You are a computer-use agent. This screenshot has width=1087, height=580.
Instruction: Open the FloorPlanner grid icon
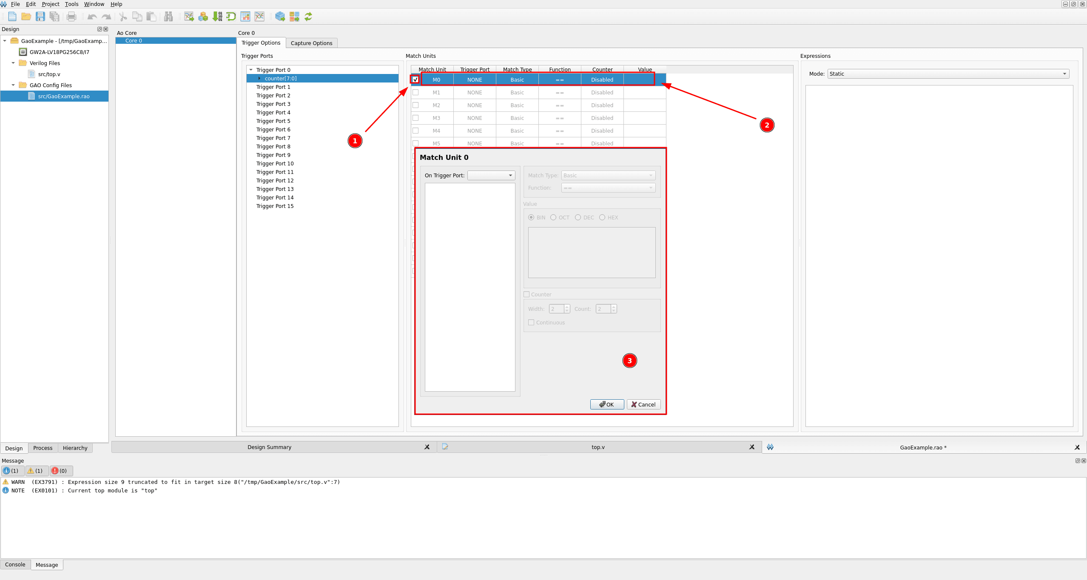coord(245,17)
